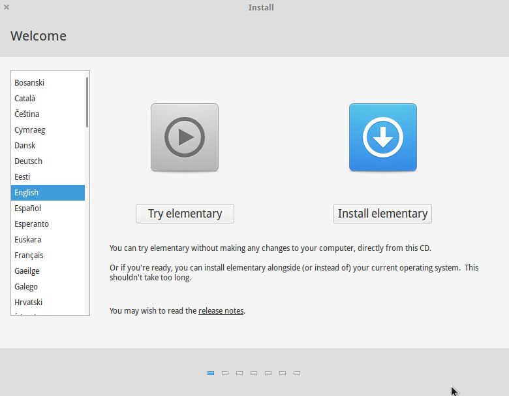This screenshot has height=396, width=509.
Task: Pick Deutsch from the language list
Action: pos(48,161)
